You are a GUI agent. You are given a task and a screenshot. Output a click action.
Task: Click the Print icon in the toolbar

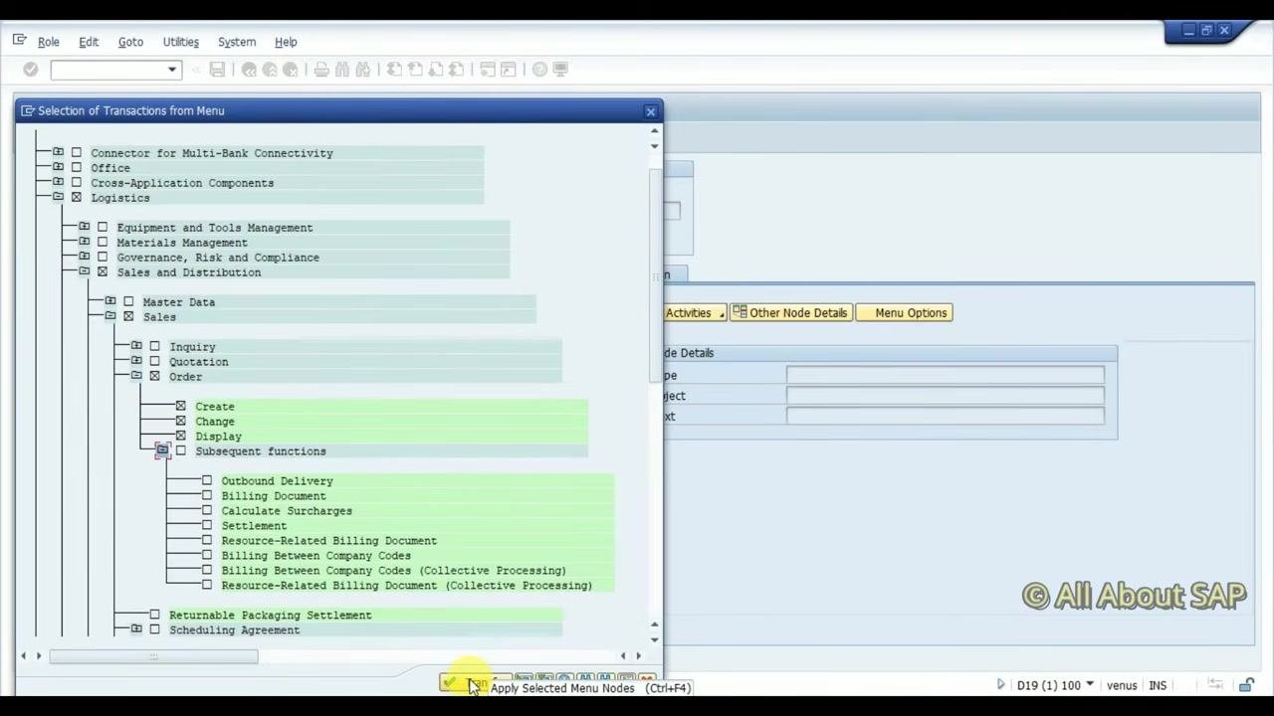click(x=321, y=70)
